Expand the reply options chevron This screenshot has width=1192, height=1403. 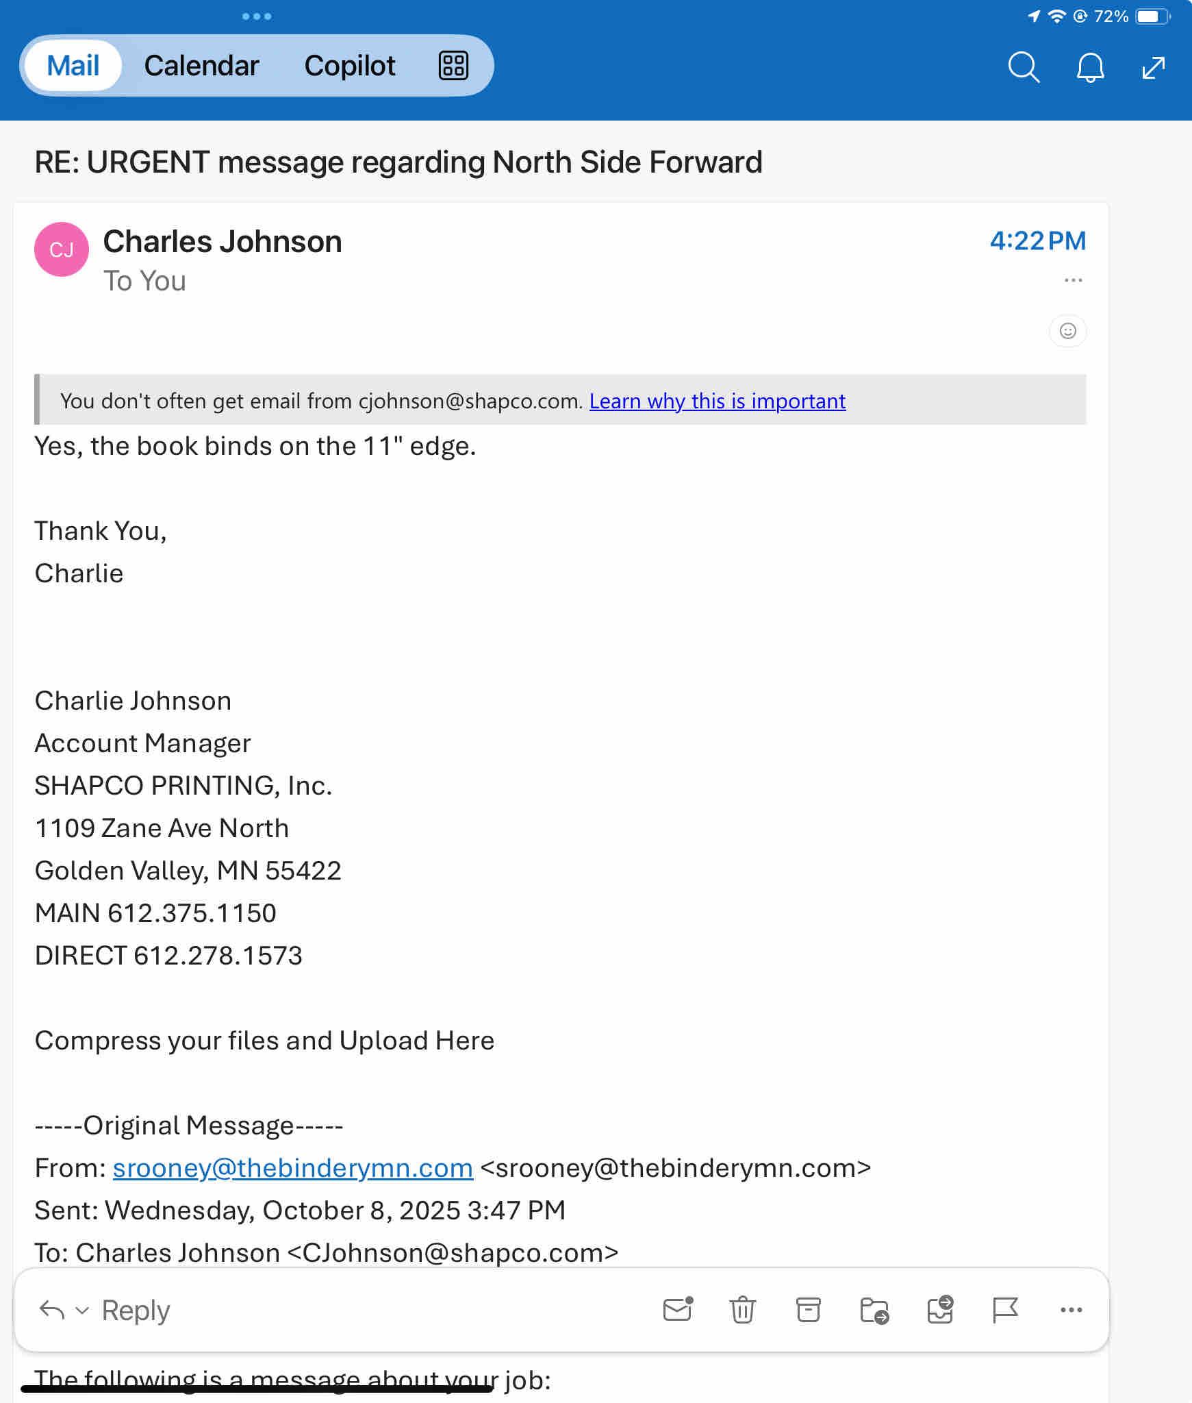click(x=82, y=1310)
